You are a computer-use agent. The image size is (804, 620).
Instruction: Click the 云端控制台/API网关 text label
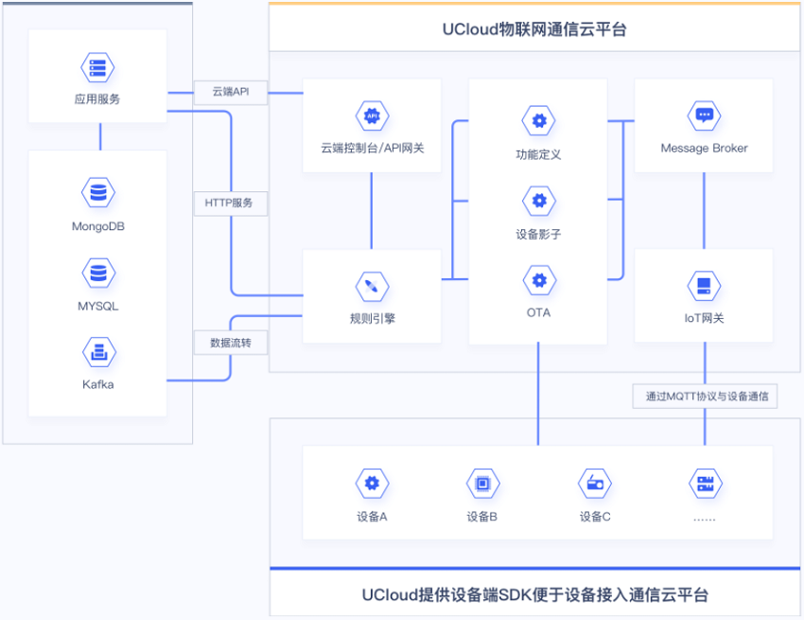tap(373, 149)
